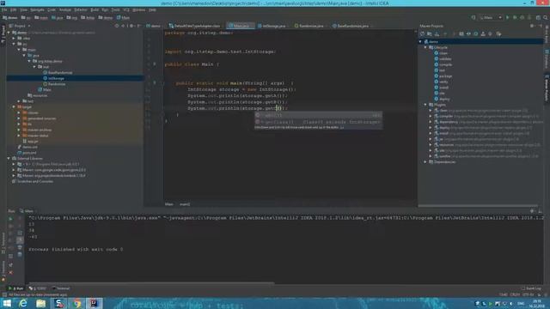Close the Run panel with the red X icon
Viewport: 550px width, 309px height.
pos(10,272)
